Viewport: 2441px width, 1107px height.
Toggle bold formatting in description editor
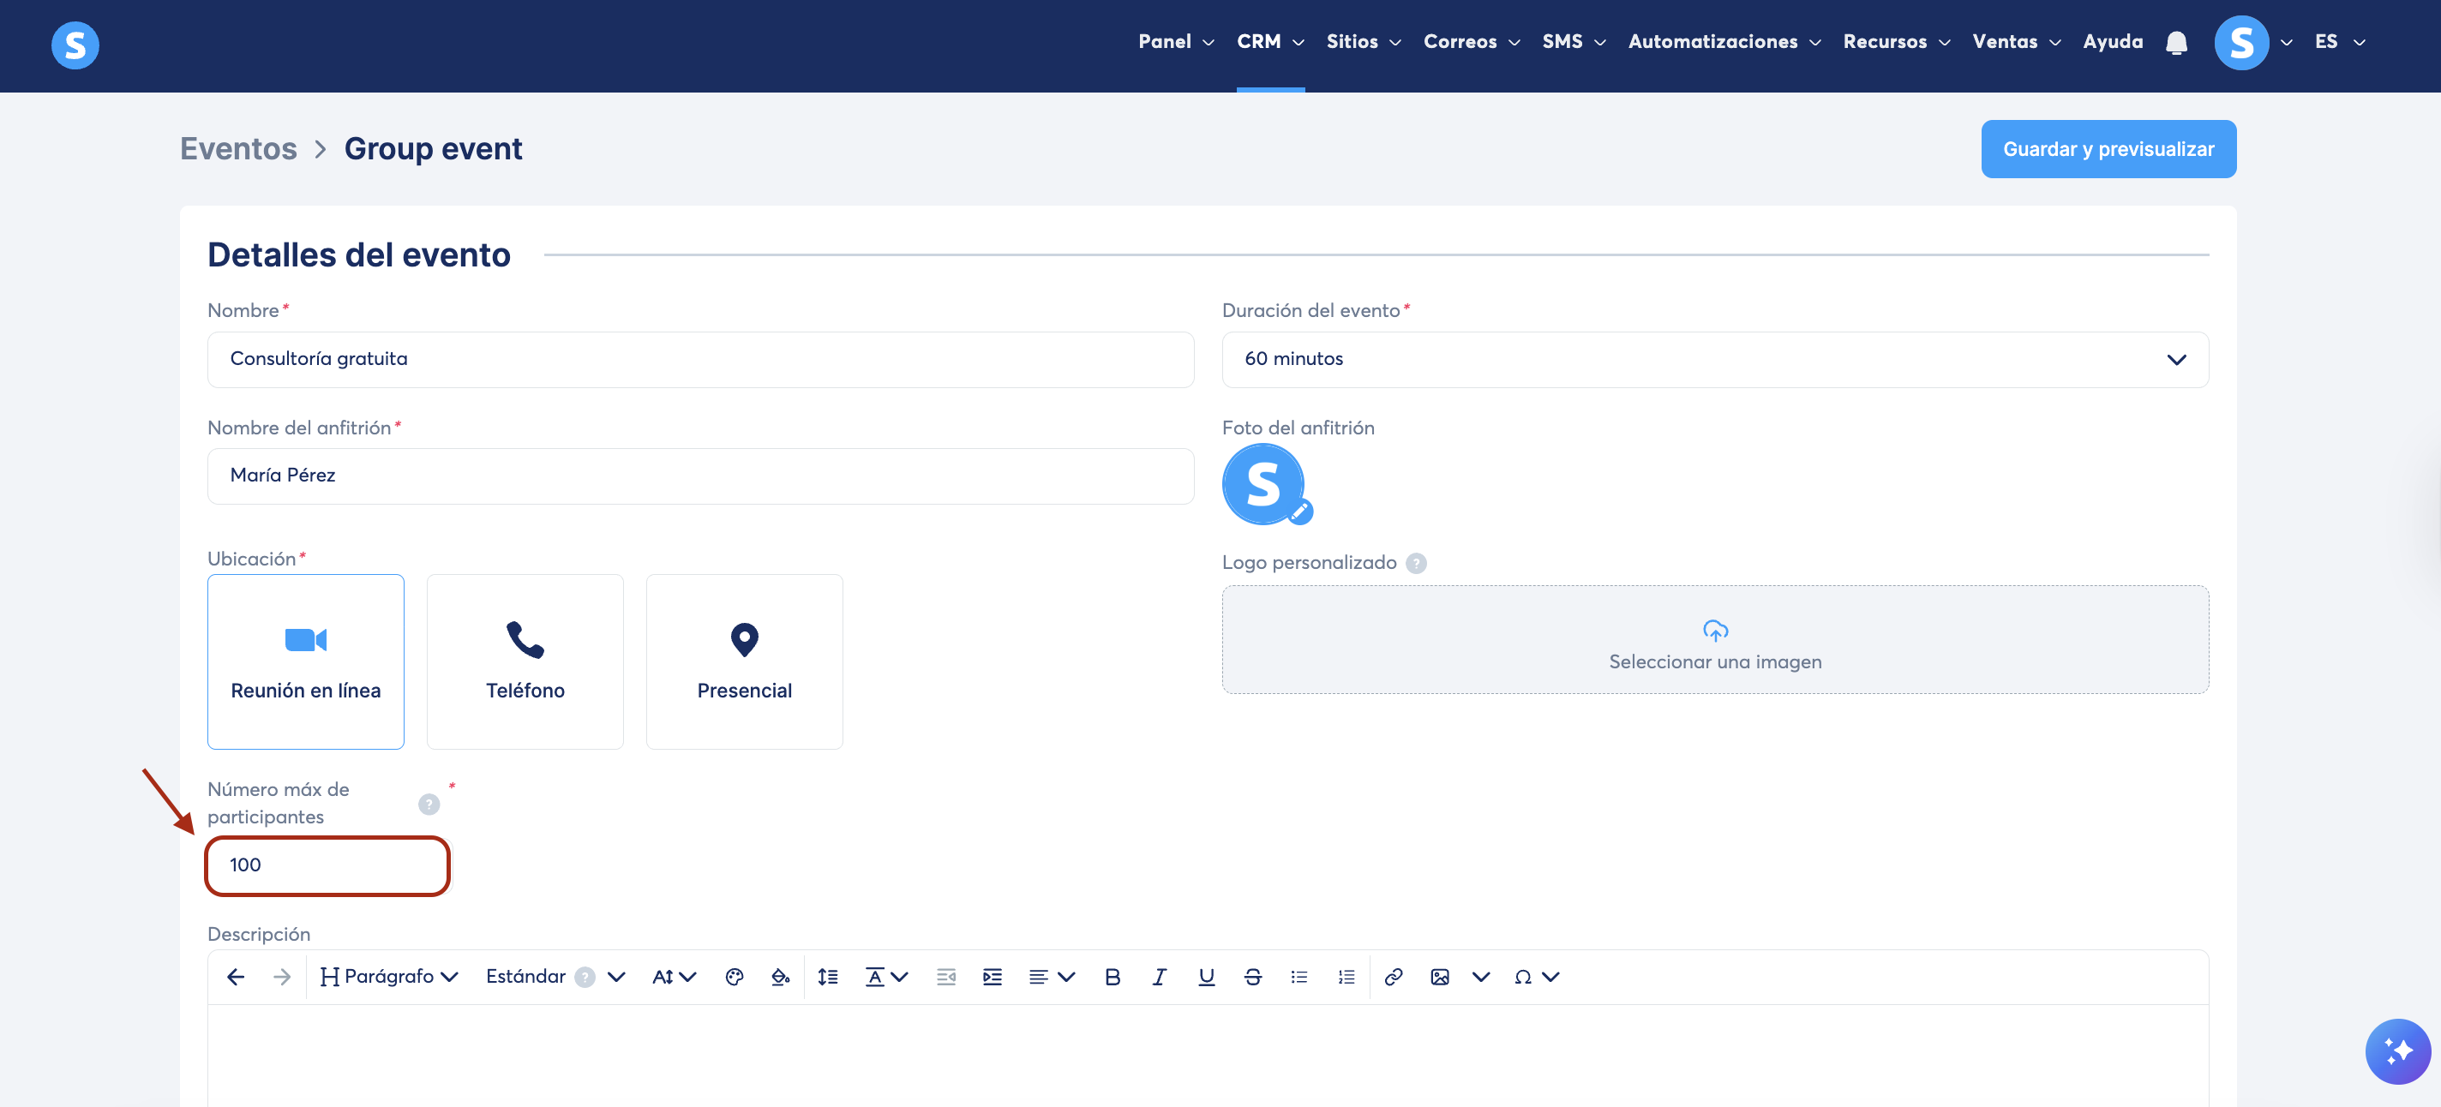[1113, 978]
